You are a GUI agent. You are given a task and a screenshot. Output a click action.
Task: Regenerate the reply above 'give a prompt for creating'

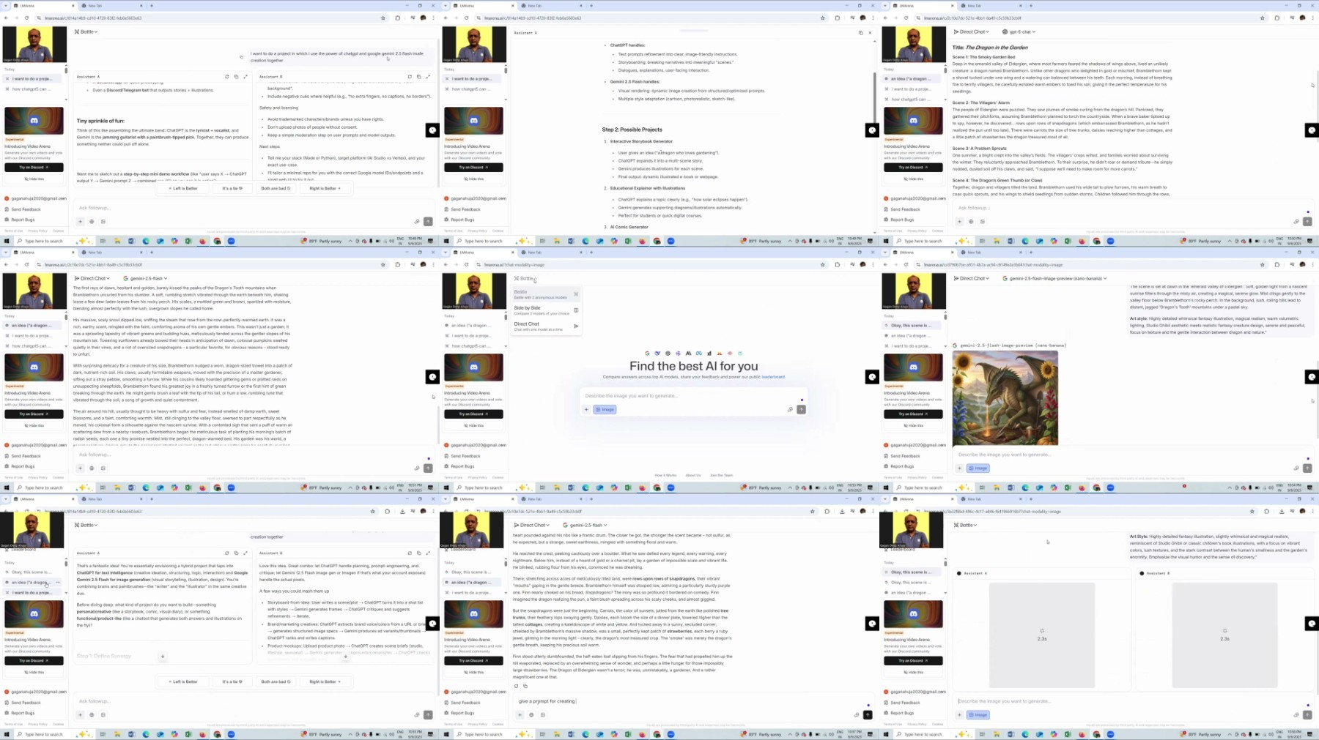point(516,686)
